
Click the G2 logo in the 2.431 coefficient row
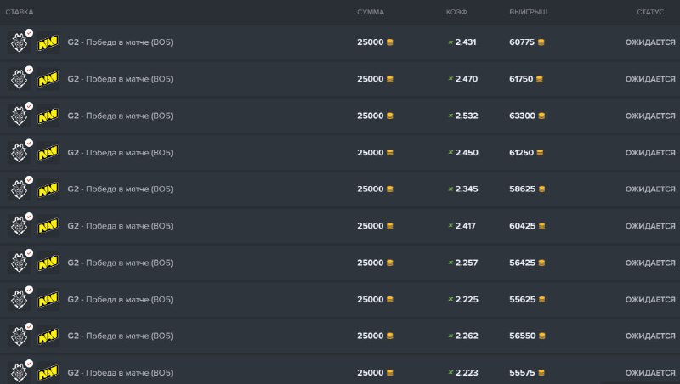(x=19, y=42)
